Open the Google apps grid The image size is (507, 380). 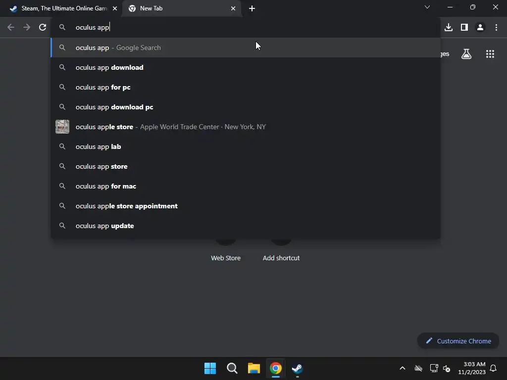[490, 54]
